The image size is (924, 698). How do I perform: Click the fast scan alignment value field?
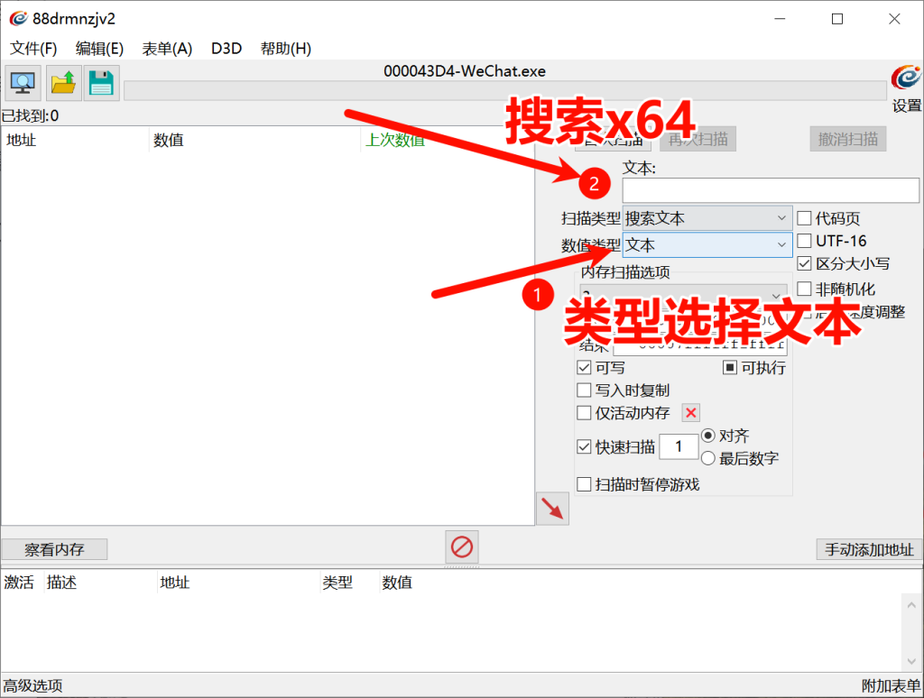[679, 446]
